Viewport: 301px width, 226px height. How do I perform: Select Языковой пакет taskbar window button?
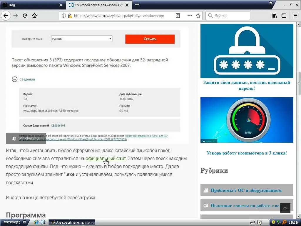tap(72, 222)
